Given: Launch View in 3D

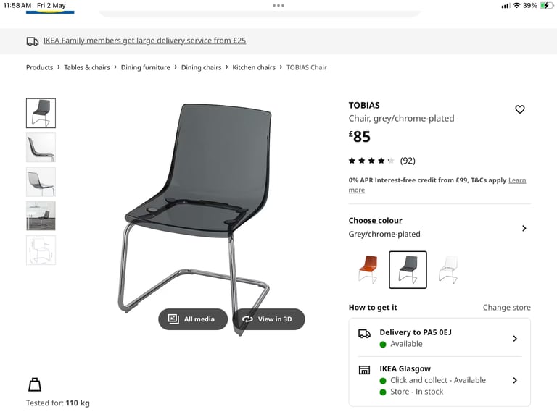Looking at the screenshot, I should tap(268, 319).
